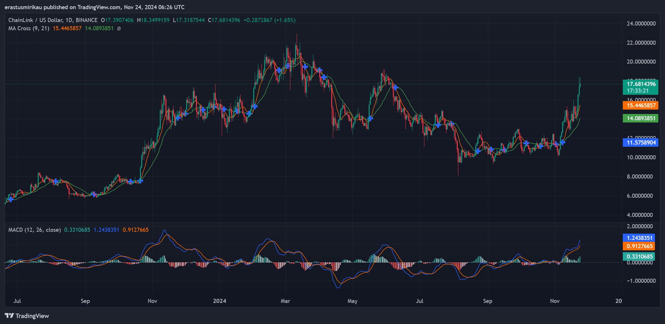The image size is (665, 324).
Task: Click the May label on the time axis
Action: 352,301
